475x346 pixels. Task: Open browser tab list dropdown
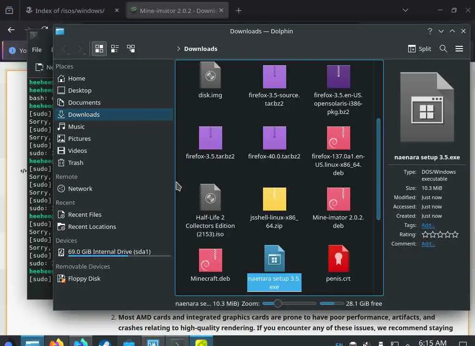pyautogui.click(x=405, y=10)
